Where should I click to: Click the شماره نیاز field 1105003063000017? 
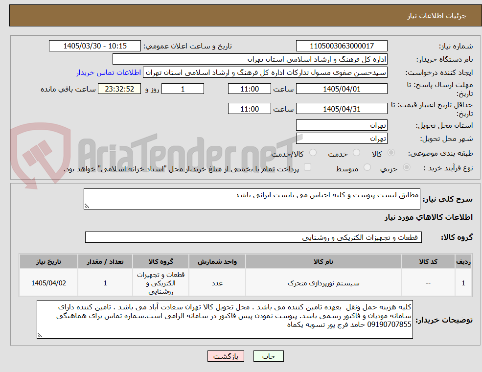pyautogui.click(x=342, y=46)
